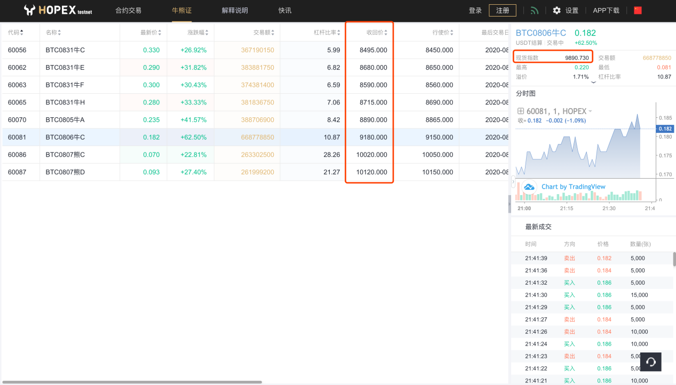Screen dimensions: 676x385
Task: Click BTC0807熊D name cell
Action: 65,172
